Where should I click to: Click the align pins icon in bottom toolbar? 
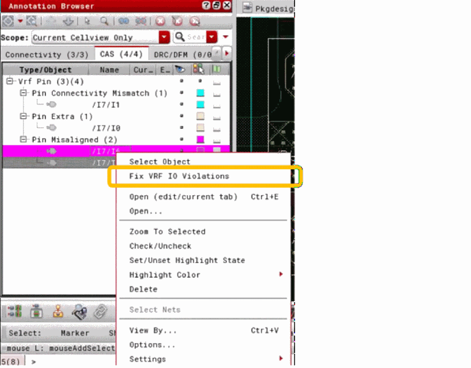pos(14,311)
